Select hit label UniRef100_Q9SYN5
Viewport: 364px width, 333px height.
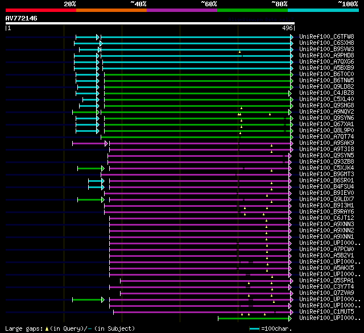(x=326, y=155)
